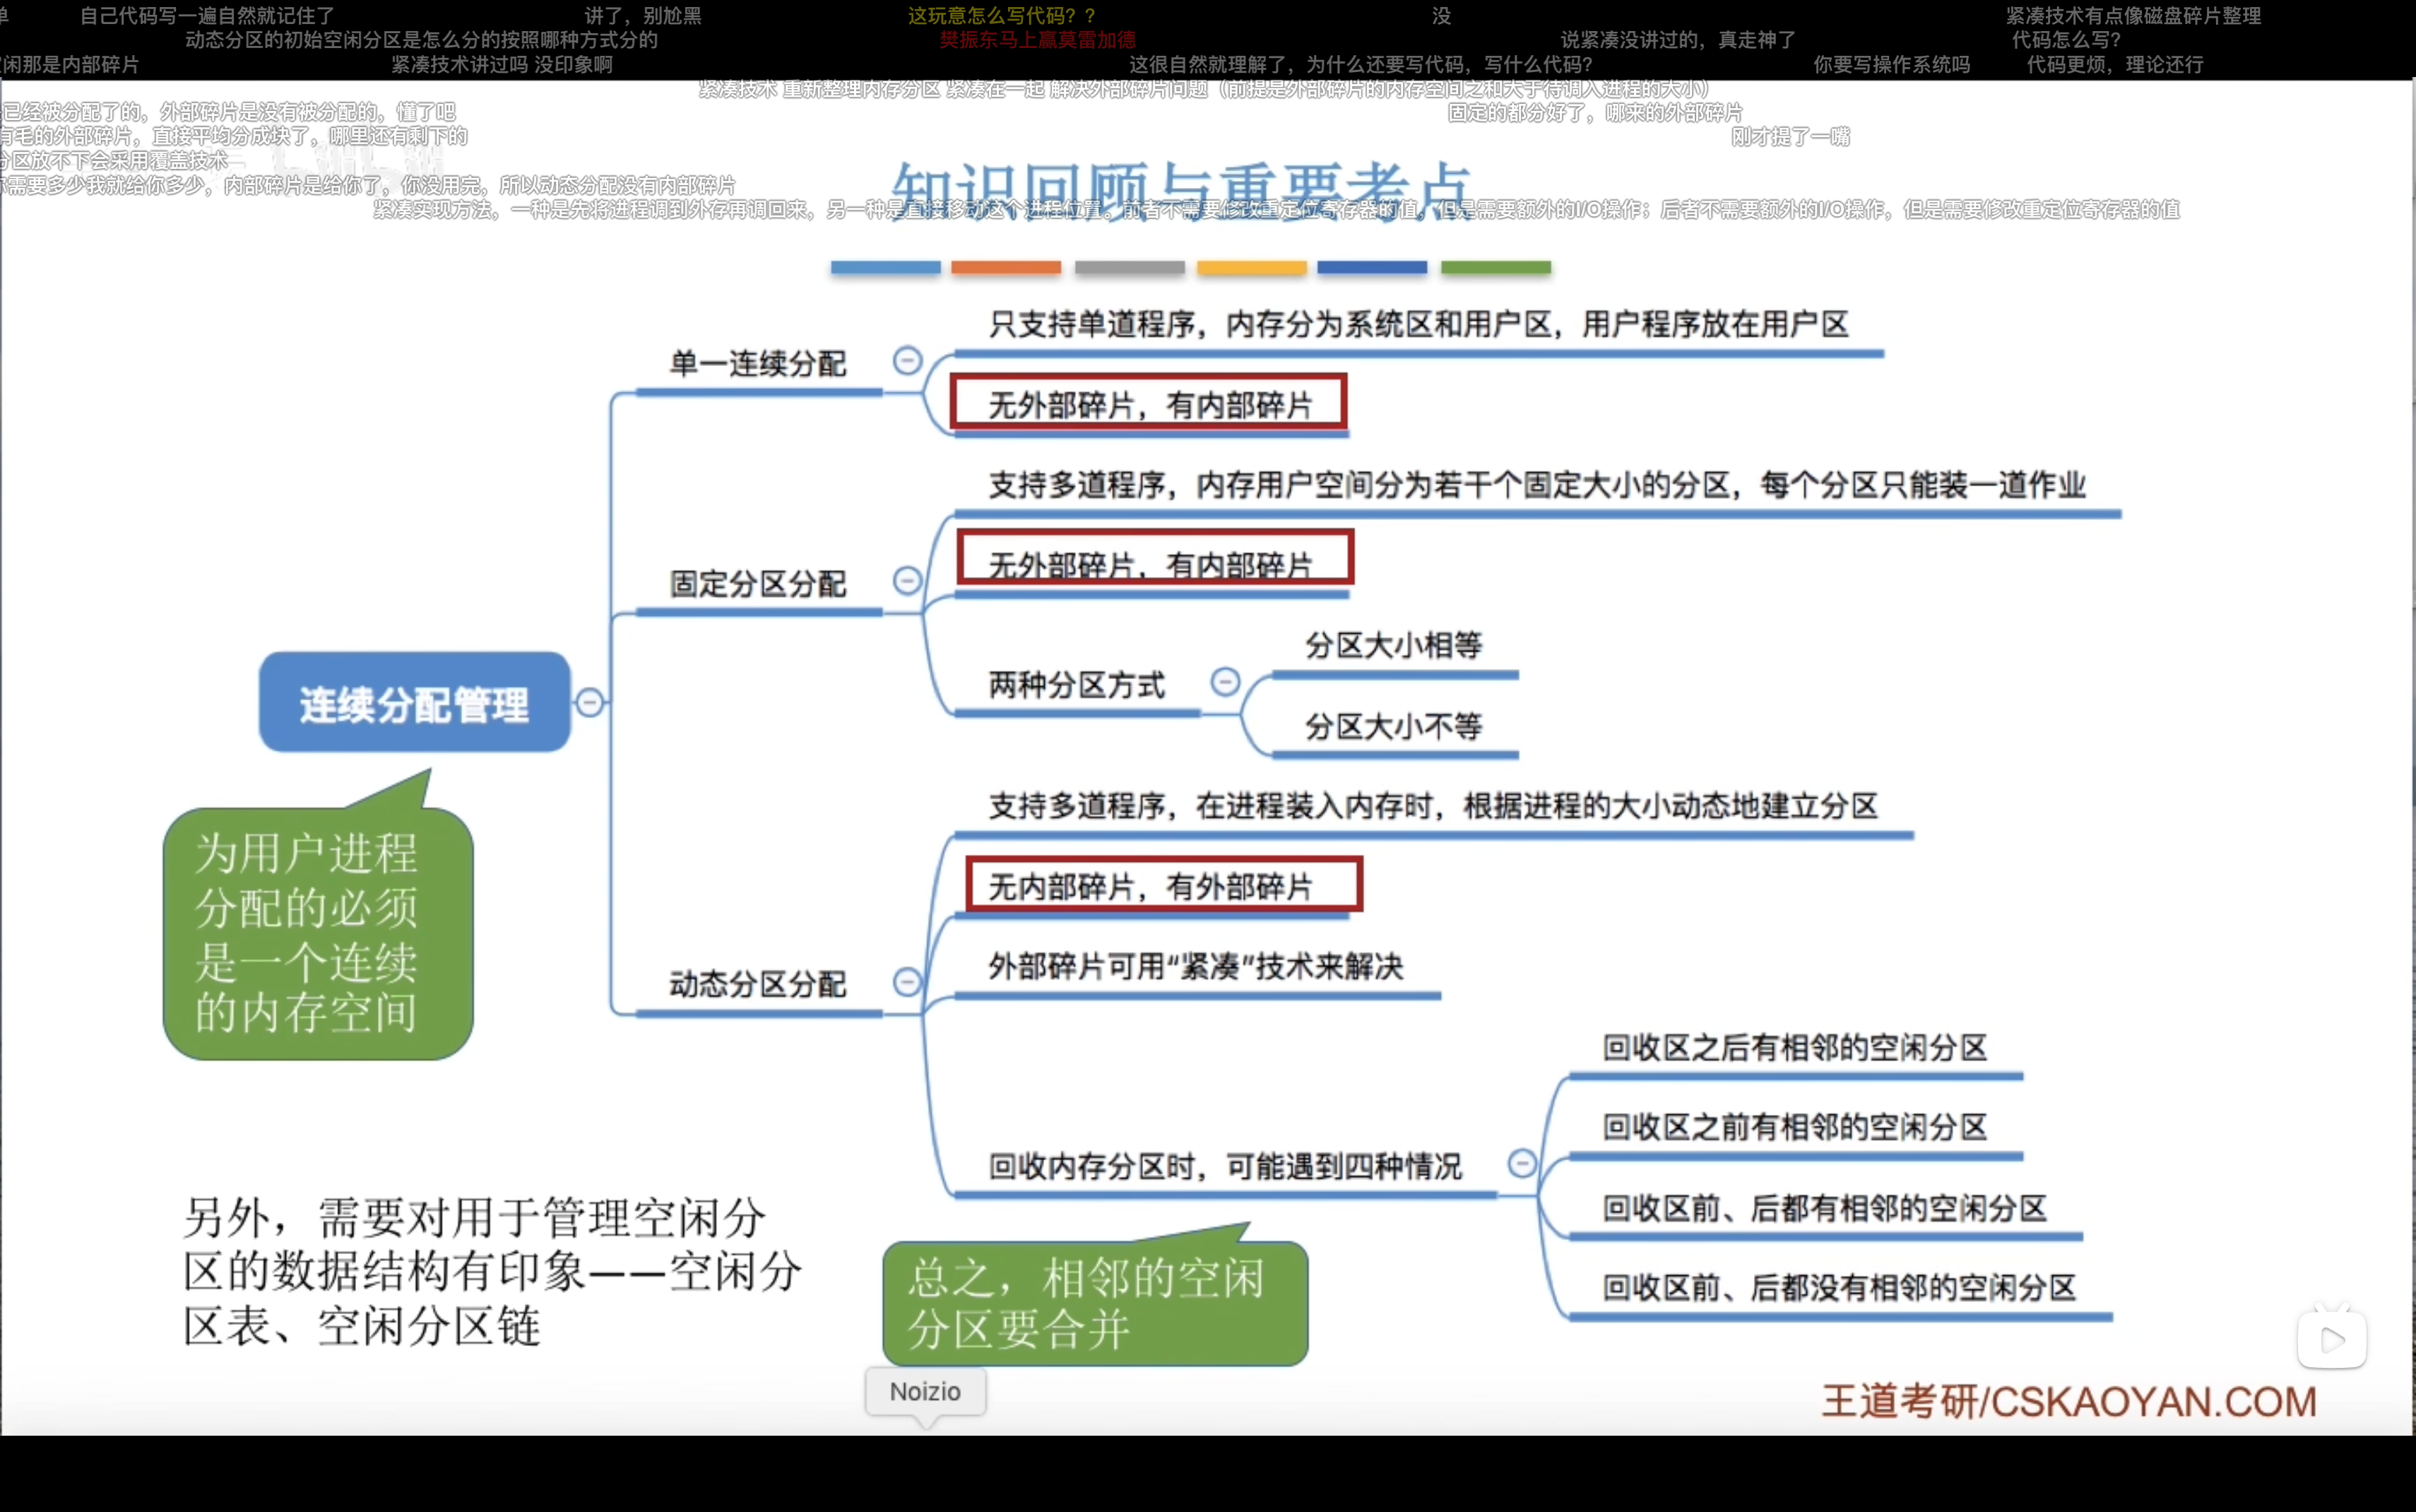2416x1512 pixels.
Task: Click the 分区大小不等 leaf node
Action: click(1392, 727)
